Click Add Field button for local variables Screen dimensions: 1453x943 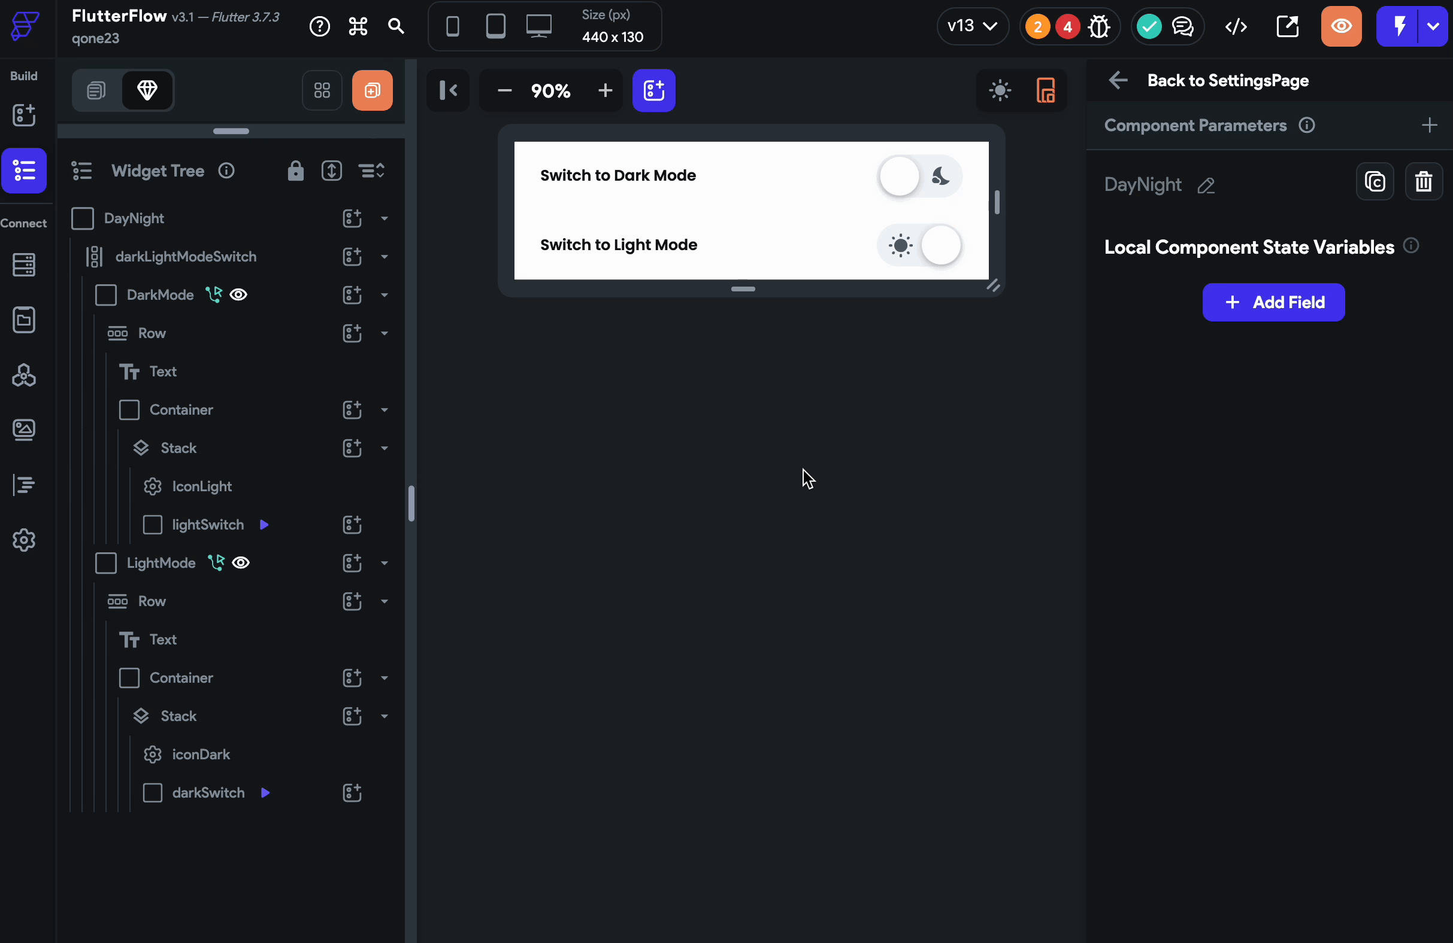coord(1274,302)
